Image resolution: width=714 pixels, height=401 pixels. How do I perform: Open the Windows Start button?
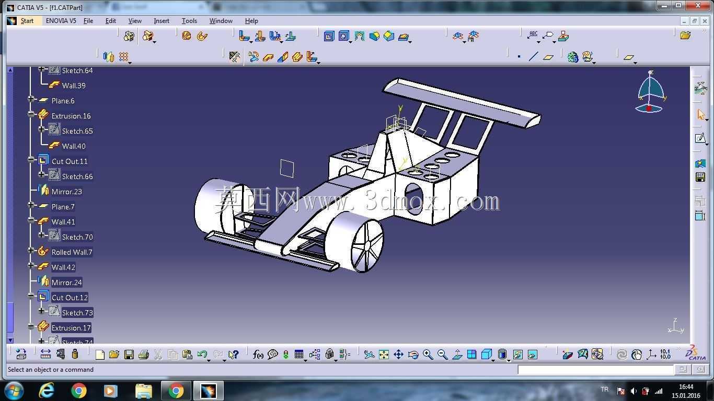coord(13,391)
